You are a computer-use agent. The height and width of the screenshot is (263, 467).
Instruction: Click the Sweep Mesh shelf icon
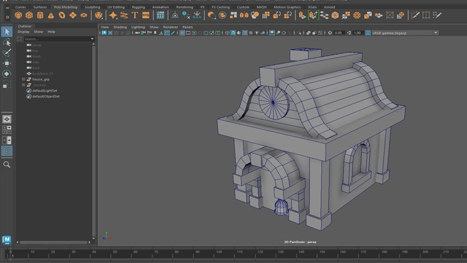(124, 15)
